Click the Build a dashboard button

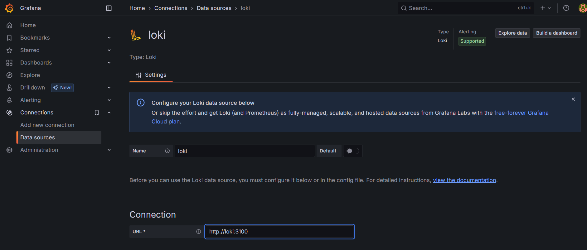click(556, 33)
